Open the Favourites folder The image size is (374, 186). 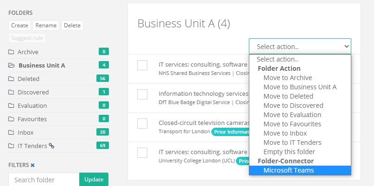[x=32, y=119]
